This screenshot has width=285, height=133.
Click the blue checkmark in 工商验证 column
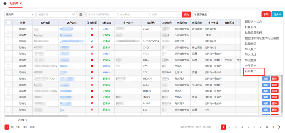click(x=92, y=41)
